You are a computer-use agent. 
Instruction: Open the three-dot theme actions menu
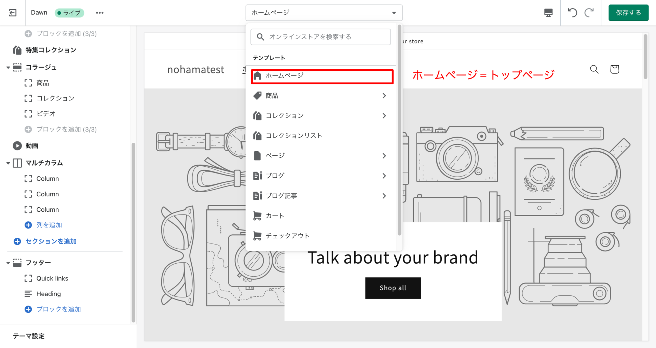coord(99,13)
